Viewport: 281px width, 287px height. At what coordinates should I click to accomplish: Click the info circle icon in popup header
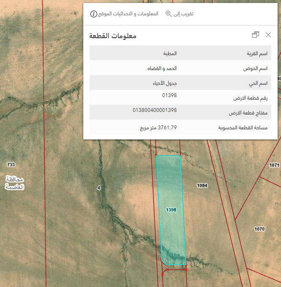[94, 14]
